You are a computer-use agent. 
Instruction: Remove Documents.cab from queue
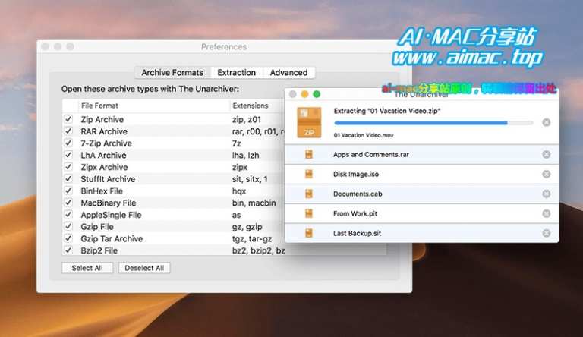[547, 194]
